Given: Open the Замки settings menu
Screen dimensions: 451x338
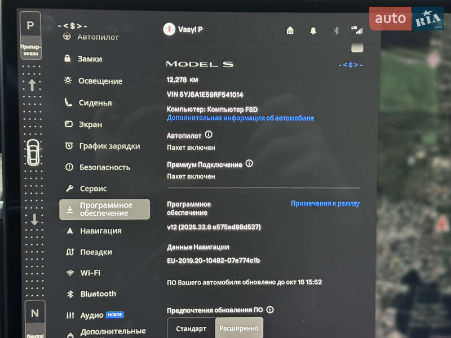Looking at the screenshot, I should [90, 59].
